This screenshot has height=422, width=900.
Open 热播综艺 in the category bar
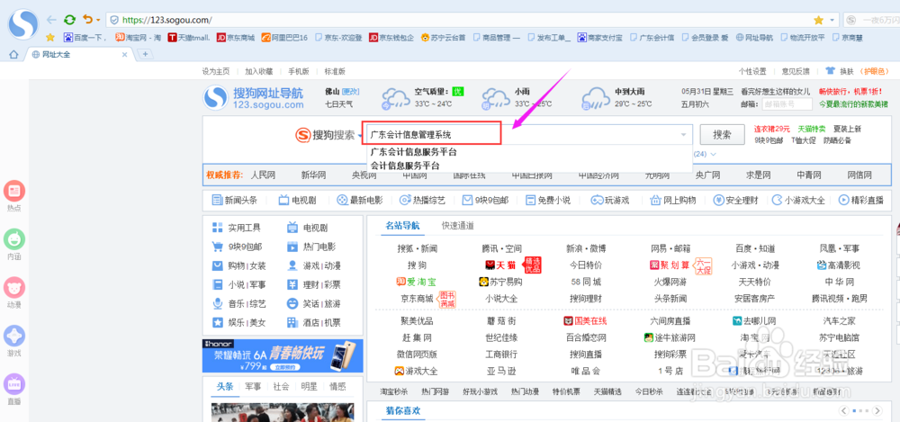422,201
